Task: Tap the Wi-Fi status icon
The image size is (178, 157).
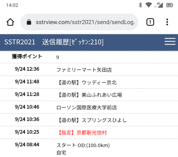Action: 149,5
